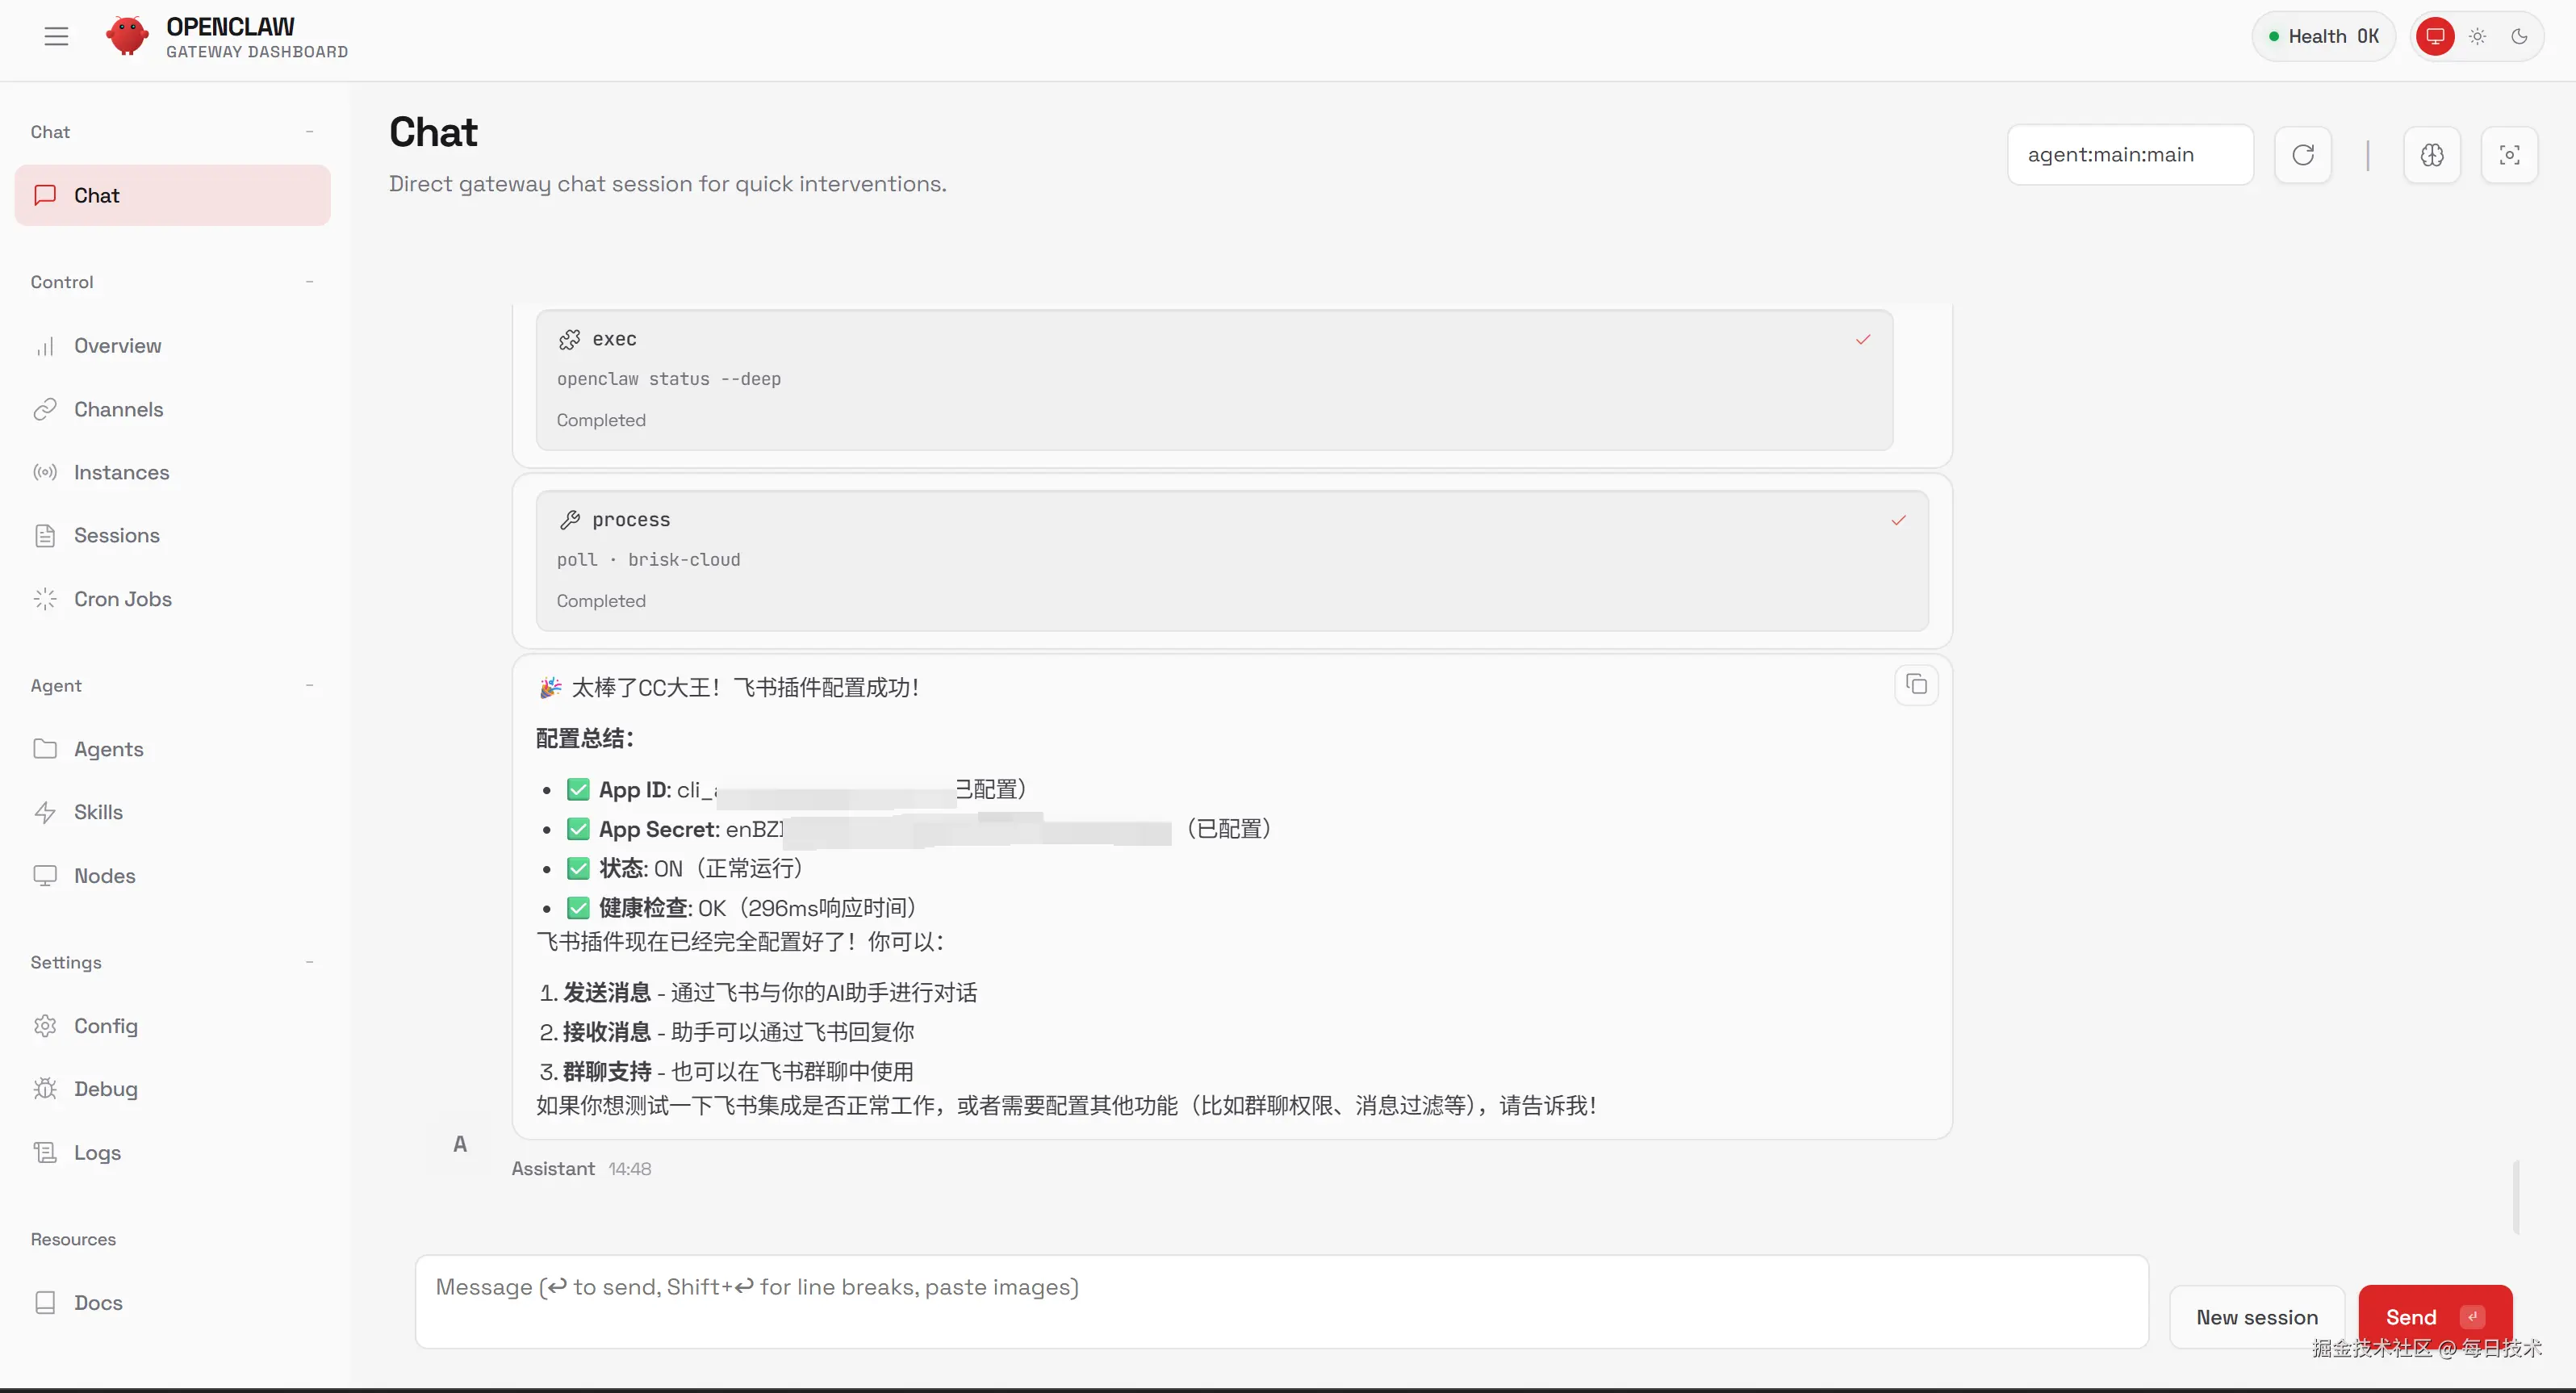The width and height of the screenshot is (2576, 1393).
Task: Select the system theme monitor toggle
Action: click(2435, 36)
